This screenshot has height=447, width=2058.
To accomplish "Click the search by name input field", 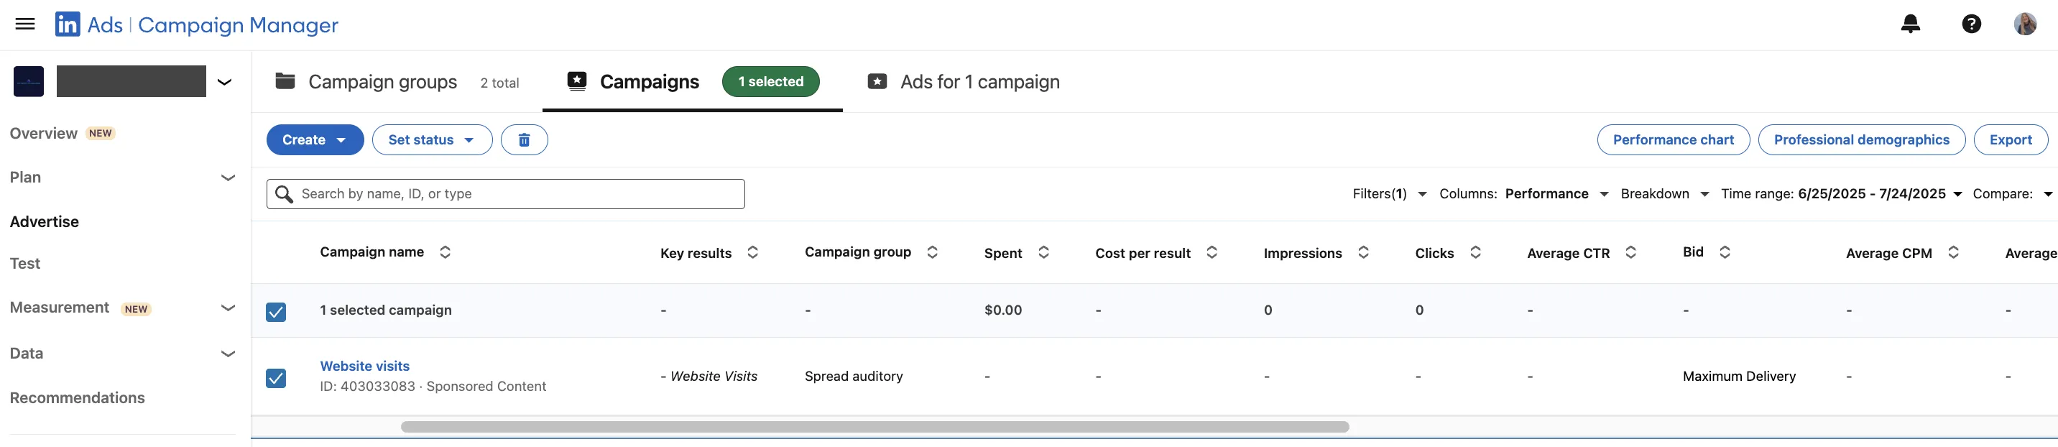I will (506, 194).
